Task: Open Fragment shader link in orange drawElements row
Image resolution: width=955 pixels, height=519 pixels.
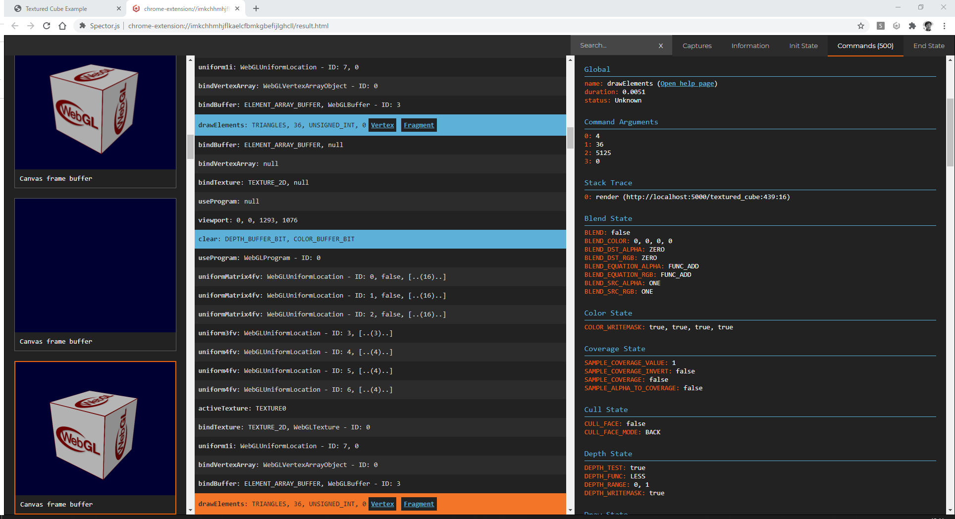Action: tap(419, 504)
